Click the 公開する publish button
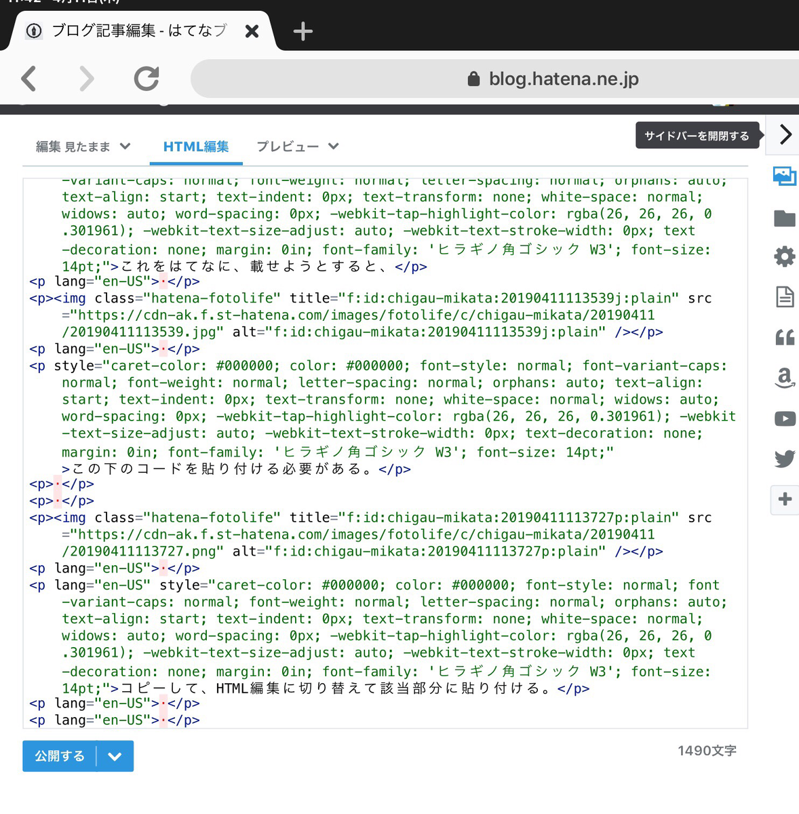 coord(60,756)
